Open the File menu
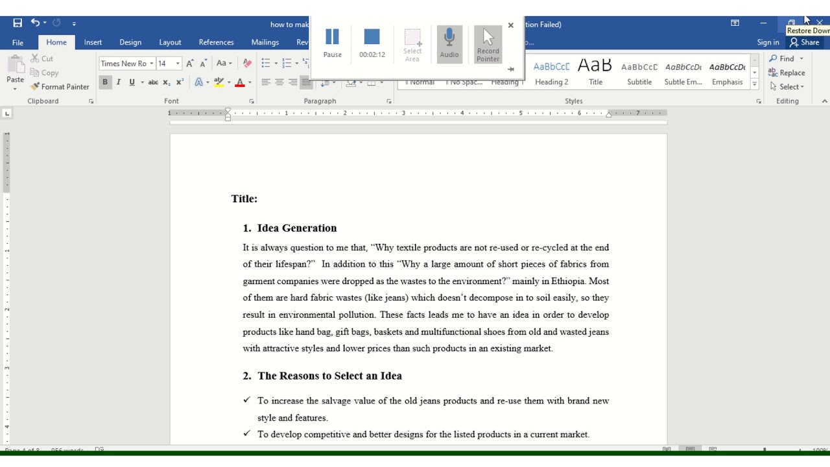The height and width of the screenshot is (467, 830). (18, 42)
